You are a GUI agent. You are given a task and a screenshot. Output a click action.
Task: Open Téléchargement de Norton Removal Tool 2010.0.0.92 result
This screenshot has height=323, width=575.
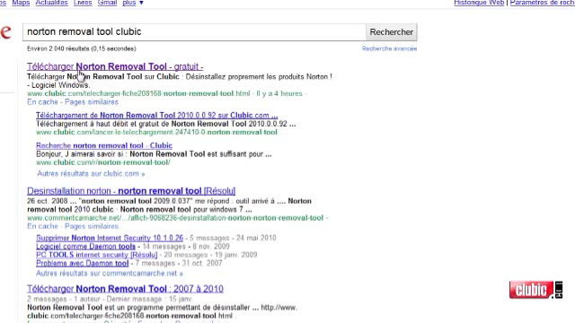[156, 116]
